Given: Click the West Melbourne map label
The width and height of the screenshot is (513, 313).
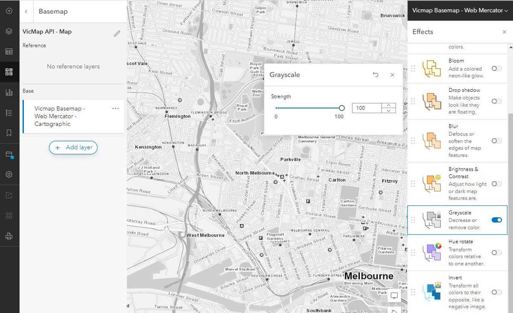Looking at the screenshot, I should (x=205, y=235).
